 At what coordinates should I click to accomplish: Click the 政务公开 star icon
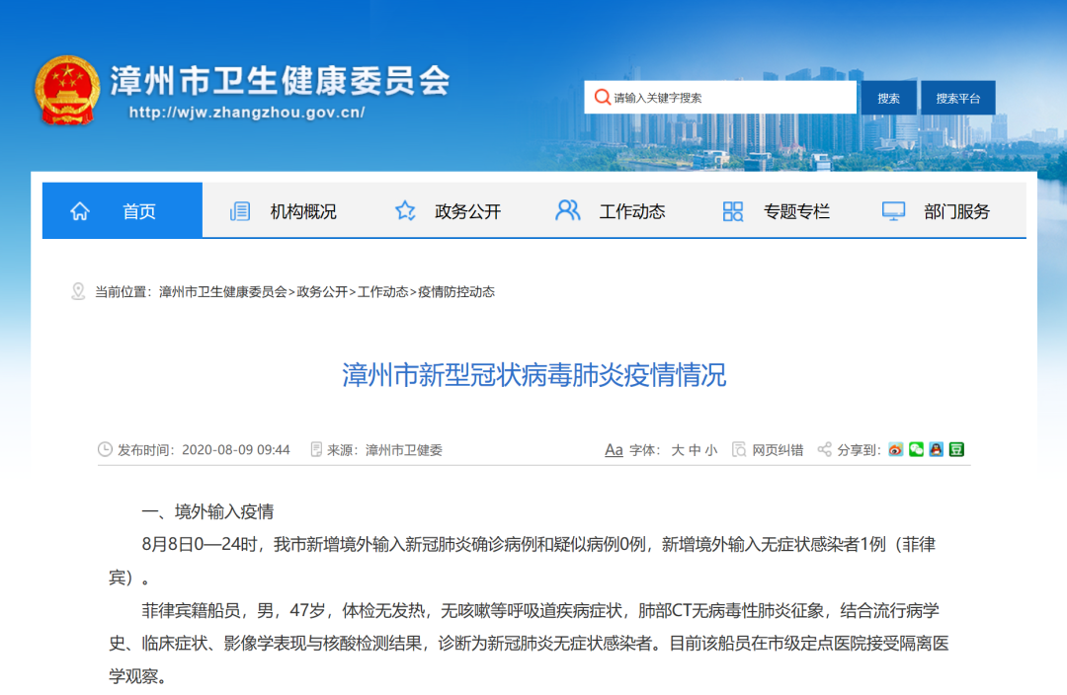coord(405,211)
